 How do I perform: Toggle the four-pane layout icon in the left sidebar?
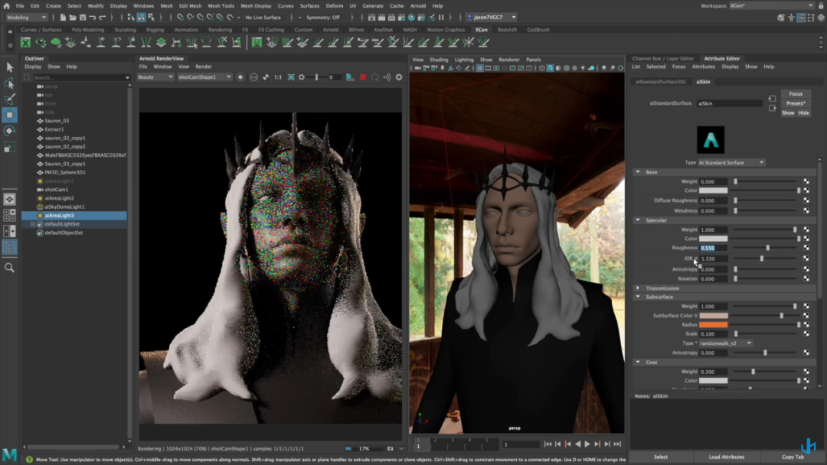pyautogui.click(x=9, y=215)
